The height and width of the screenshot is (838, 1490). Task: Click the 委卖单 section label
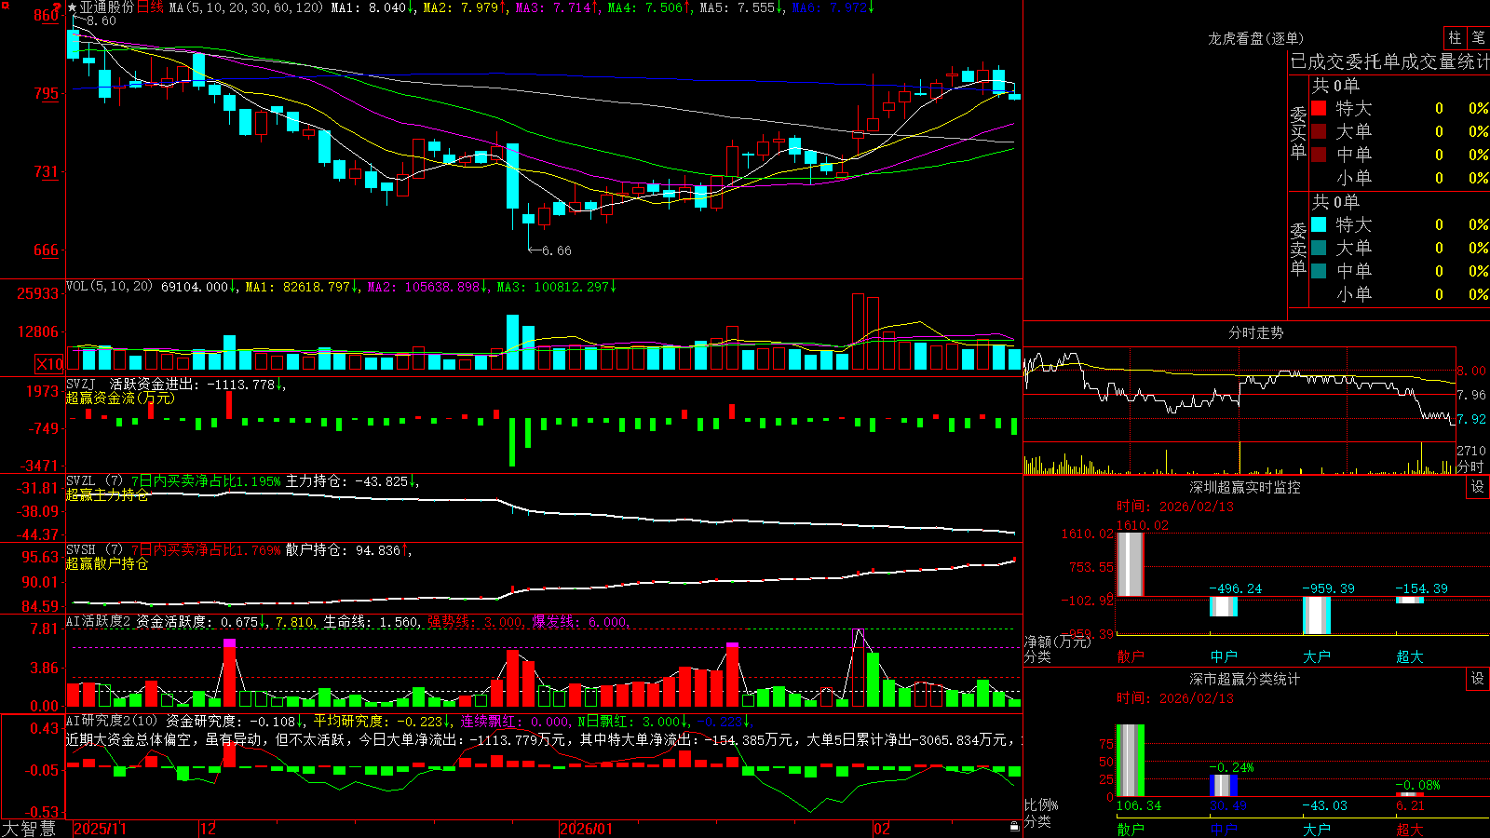tap(1298, 249)
